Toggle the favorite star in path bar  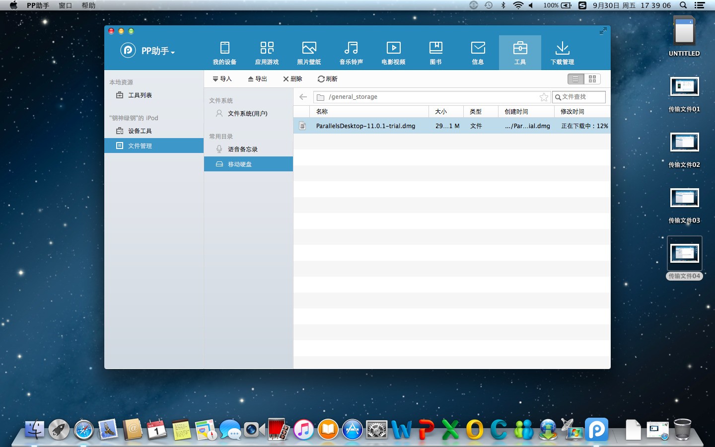point(544,97)
